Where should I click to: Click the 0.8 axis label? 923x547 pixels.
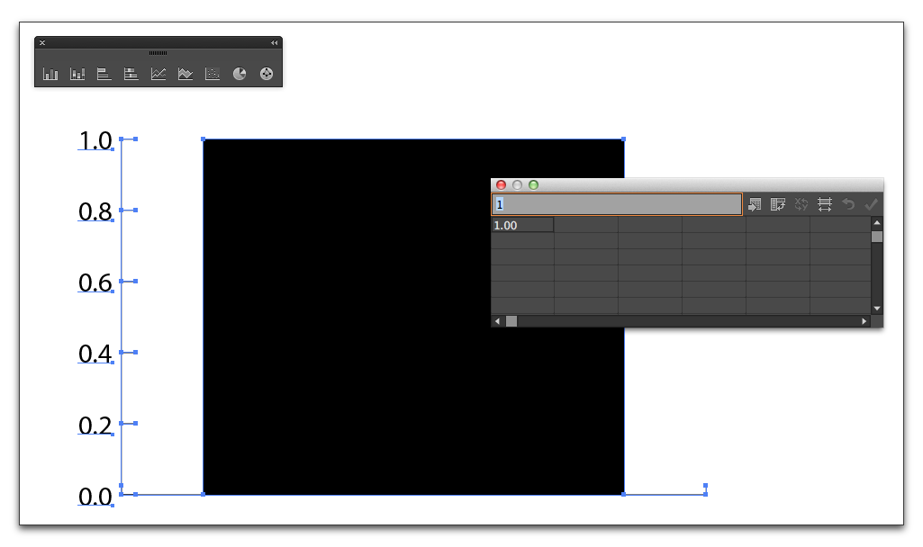(95, 211)
